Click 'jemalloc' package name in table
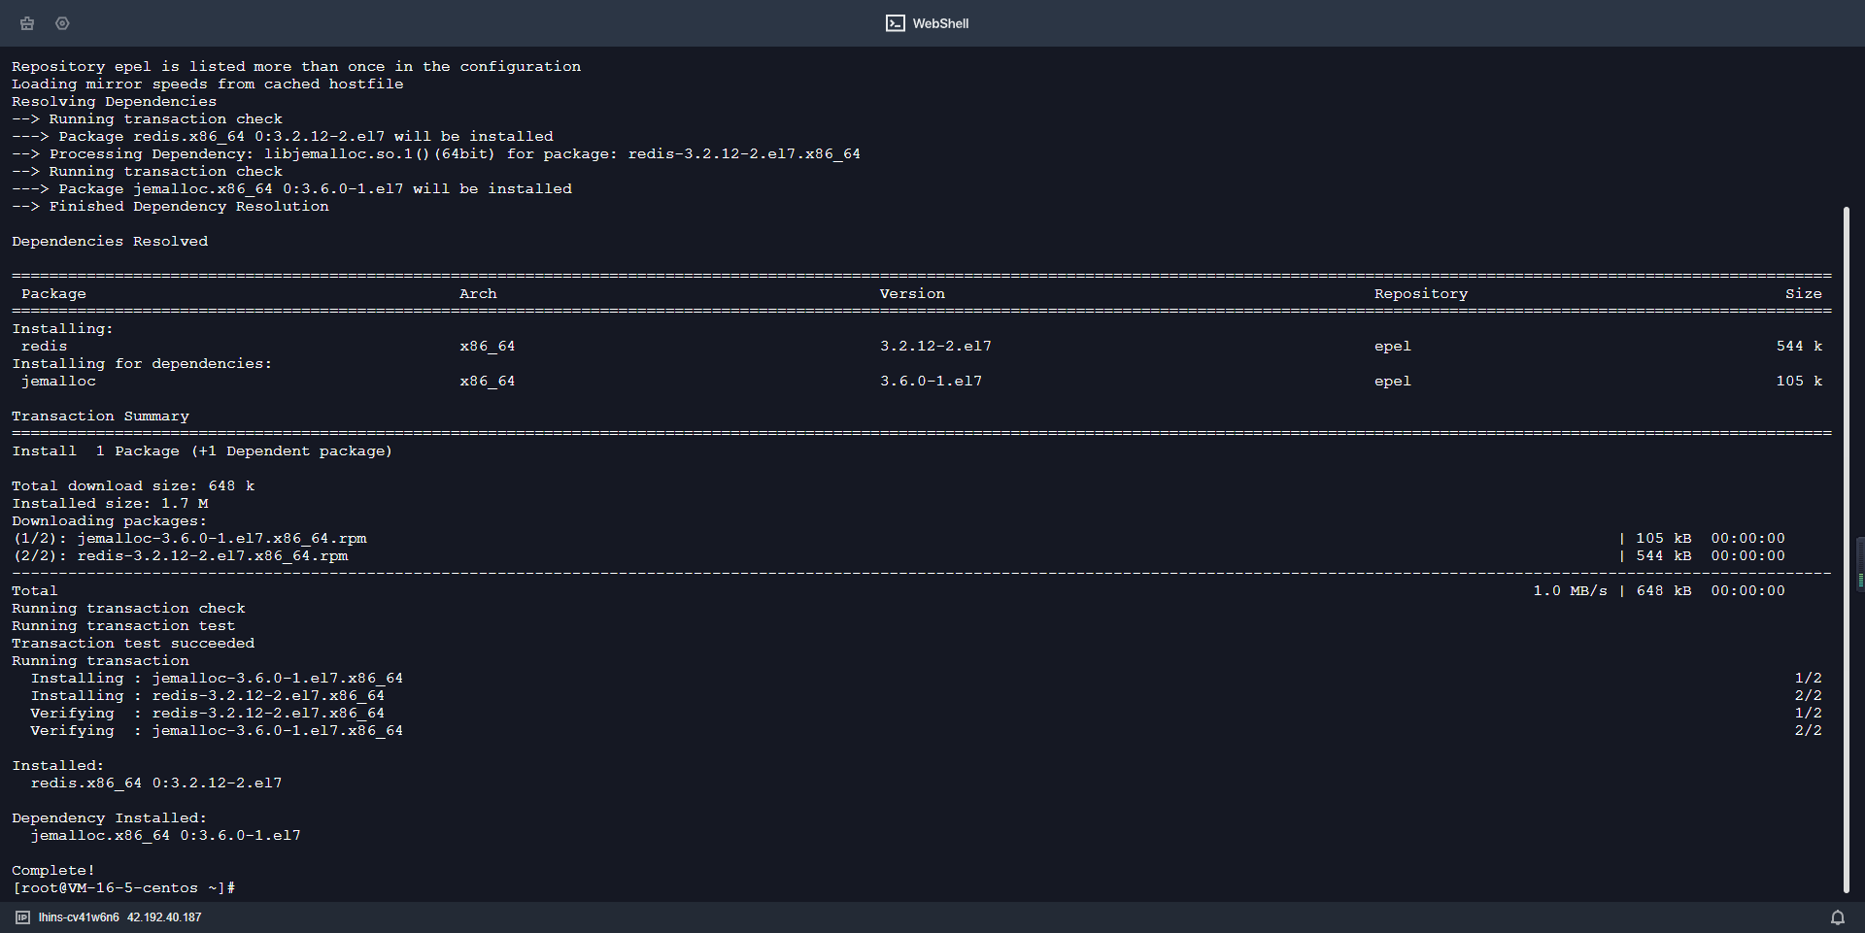This screenshot has height=933, width=1865. (58, 382)
